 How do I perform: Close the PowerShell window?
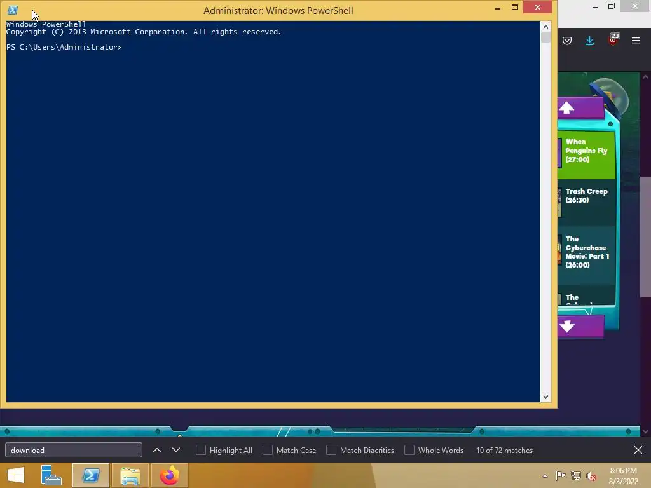pos(538,8)
